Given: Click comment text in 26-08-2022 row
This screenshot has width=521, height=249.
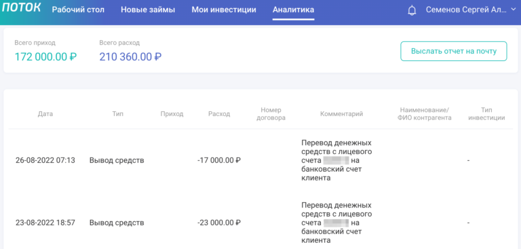Looking at the screenshot, I should coord(336,160).
